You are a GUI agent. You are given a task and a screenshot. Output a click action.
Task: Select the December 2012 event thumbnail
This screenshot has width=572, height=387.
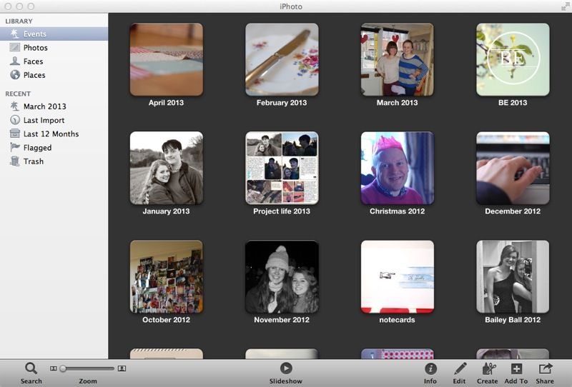pyautogui.click(x=513, y=168)
